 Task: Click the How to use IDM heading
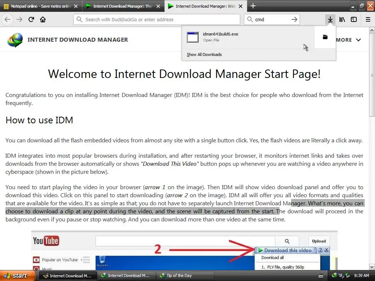pos(39,120)
